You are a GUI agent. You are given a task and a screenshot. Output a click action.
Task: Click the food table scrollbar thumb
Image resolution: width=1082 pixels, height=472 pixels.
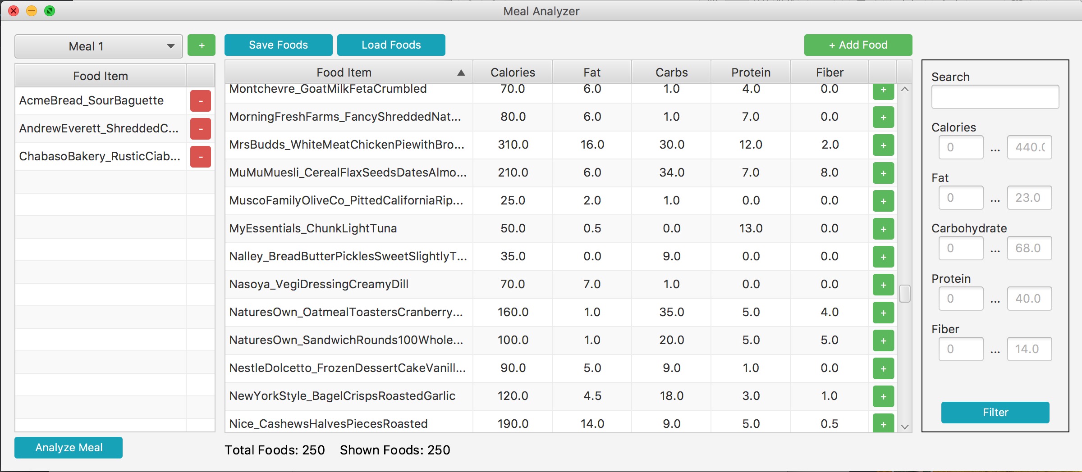904,294
